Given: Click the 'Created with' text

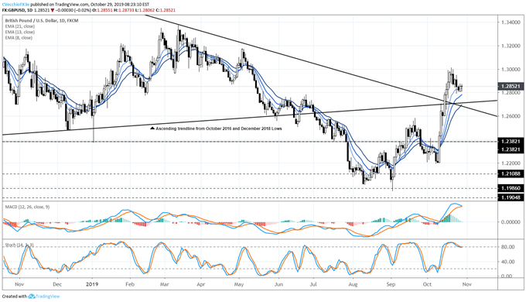Looking at the screenshot, I should [x=15, y=297].
